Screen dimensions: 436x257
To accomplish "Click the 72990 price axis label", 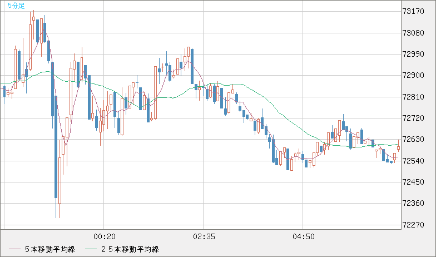I will click(413, 54).
